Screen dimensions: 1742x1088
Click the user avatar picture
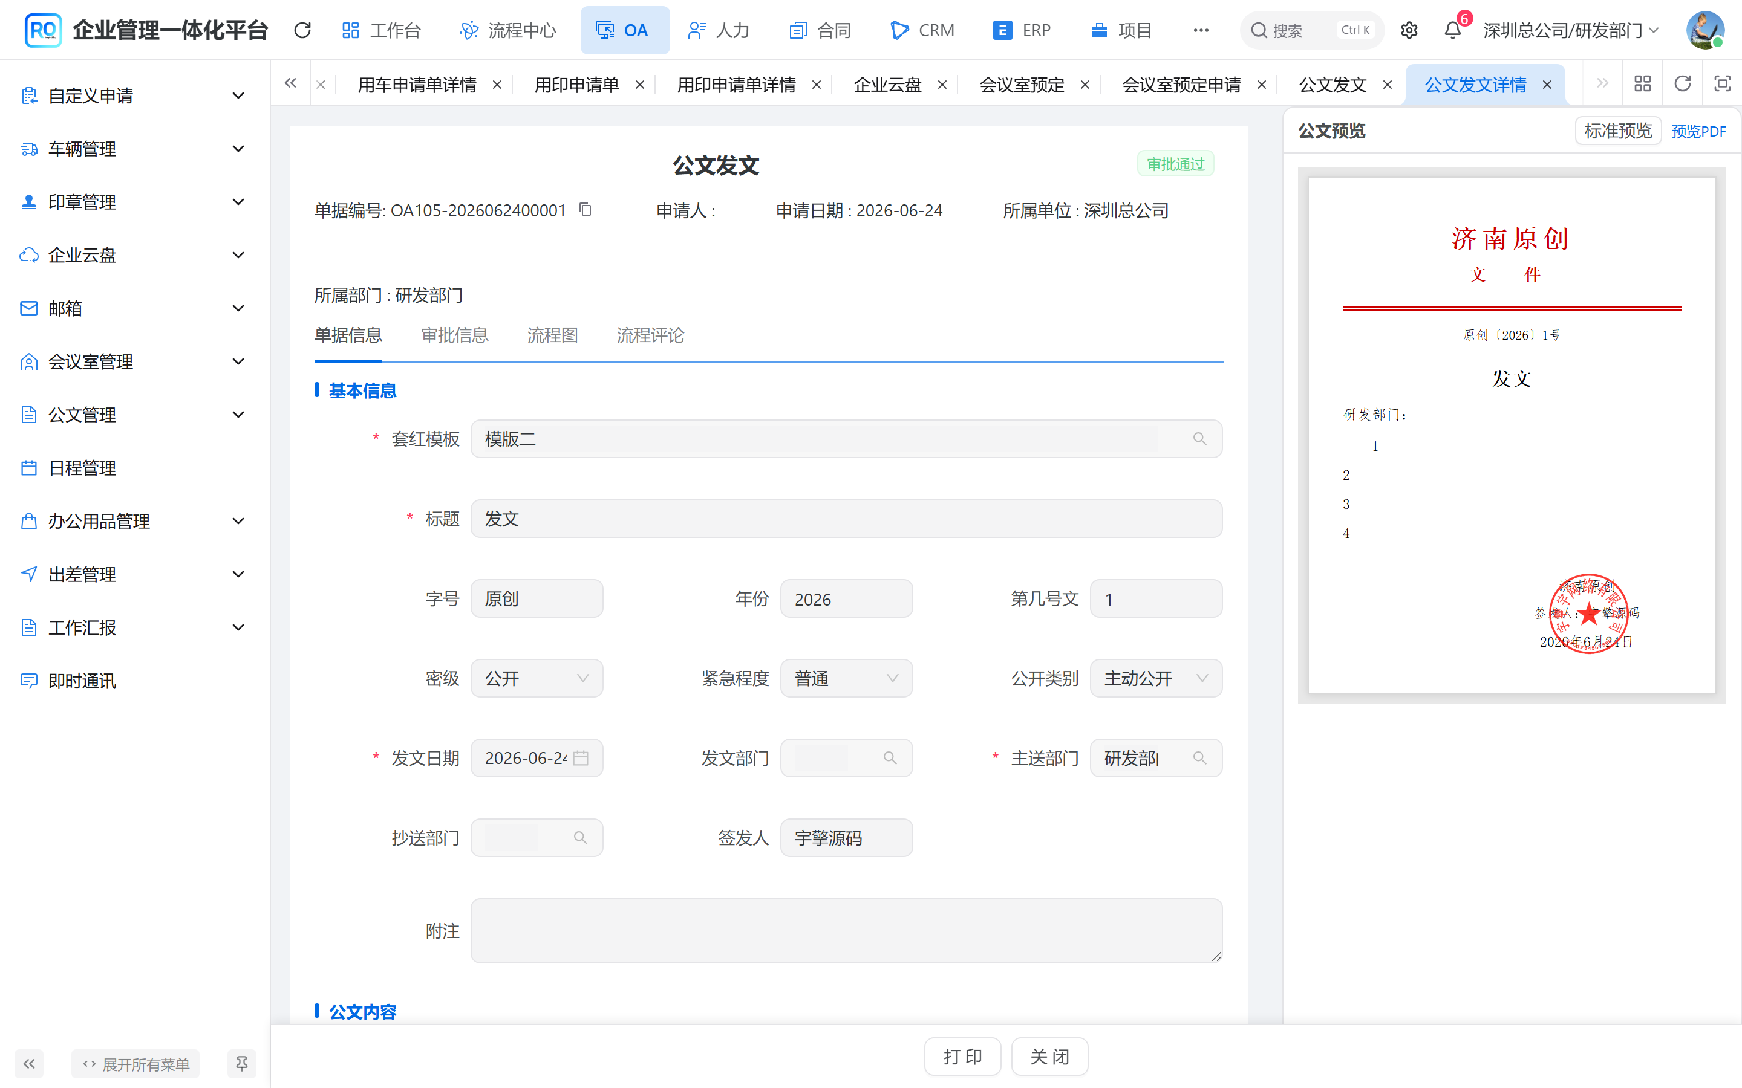[1704, 30]
